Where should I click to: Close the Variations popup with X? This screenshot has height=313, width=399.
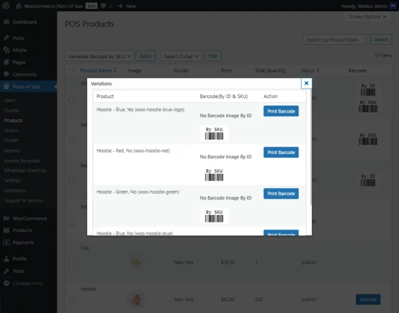(x=306, y=83)
